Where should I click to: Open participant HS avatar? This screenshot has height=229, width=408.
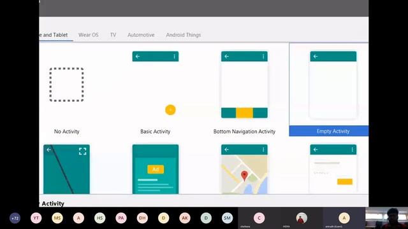click(x=100, y=218)
